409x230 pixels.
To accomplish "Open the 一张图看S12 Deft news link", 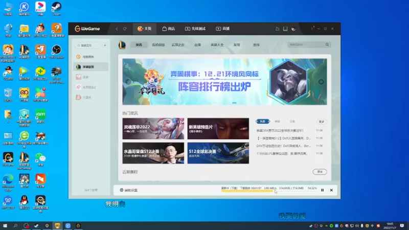I will (x=284, y=138).
